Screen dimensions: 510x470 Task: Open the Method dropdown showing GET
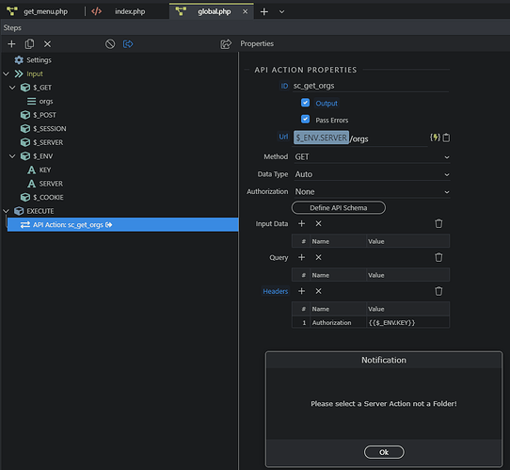[372, 157]
